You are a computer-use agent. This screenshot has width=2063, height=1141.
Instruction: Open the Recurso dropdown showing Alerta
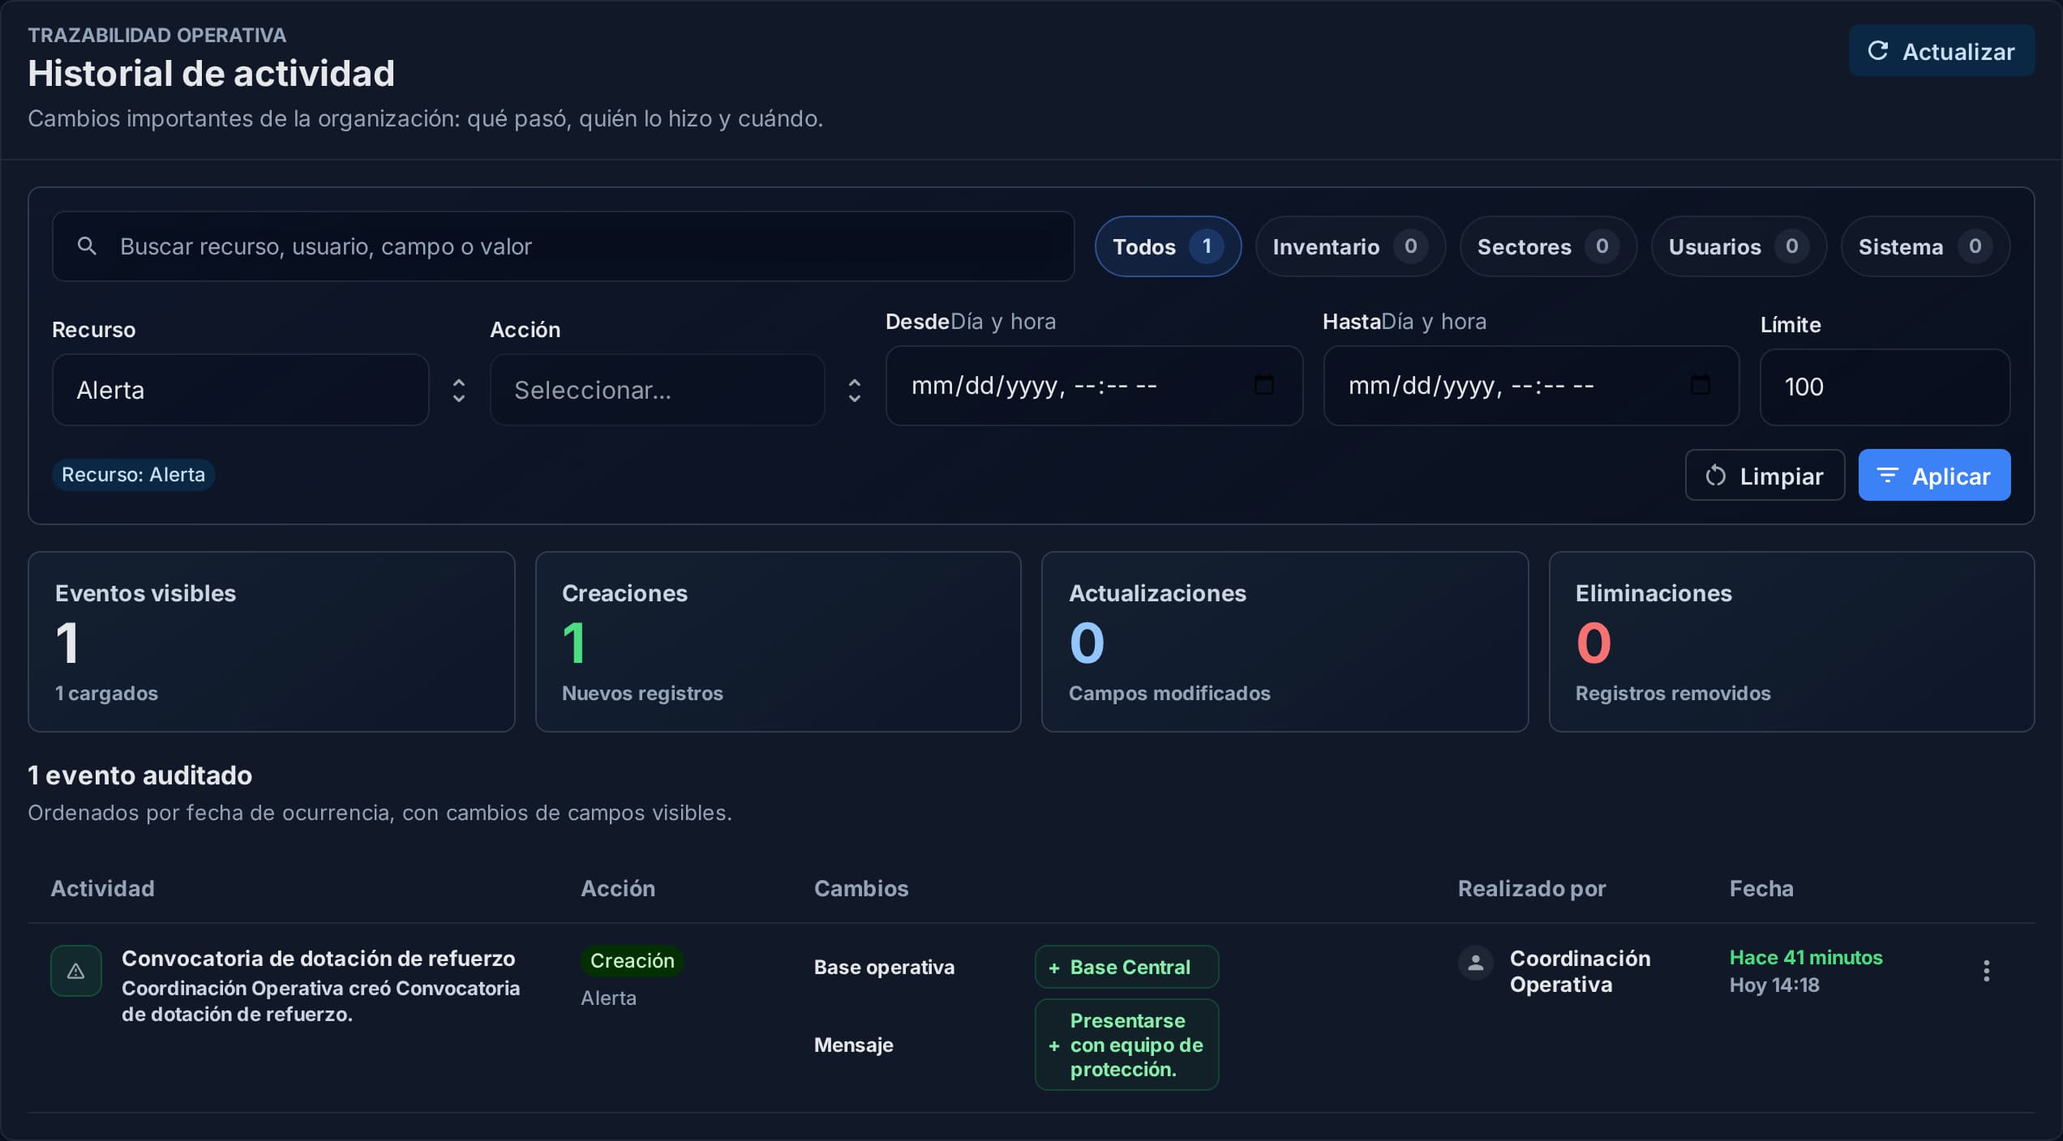pyautogui.click(x=240, y=390)
